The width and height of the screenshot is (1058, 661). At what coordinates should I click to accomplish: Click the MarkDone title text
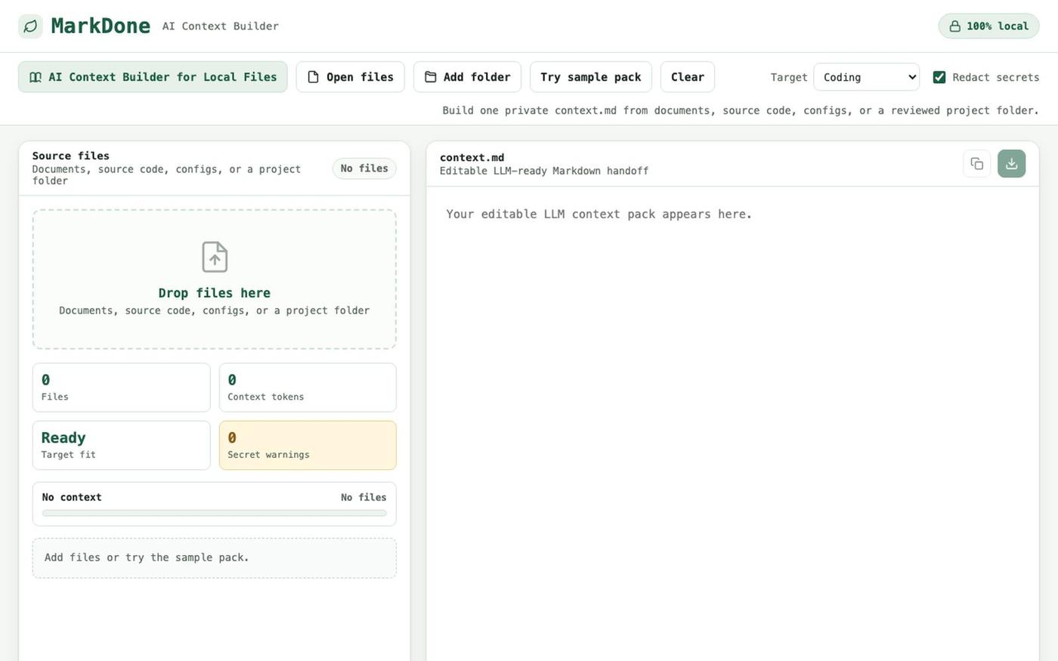(101, 26)
